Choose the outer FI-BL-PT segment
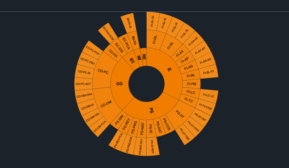Viewport: 289px width, 168px height. click(x=209, y=72)
